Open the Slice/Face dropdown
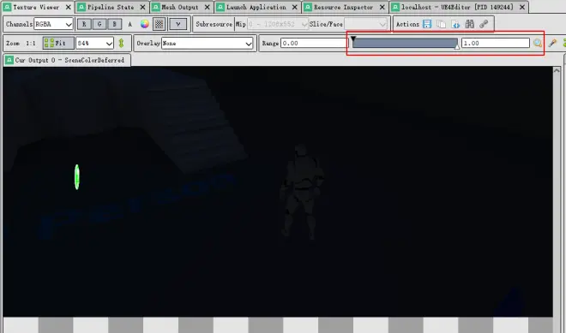Image resolution: width=566 pixels, height=333 pixels. tap(365, 24)
